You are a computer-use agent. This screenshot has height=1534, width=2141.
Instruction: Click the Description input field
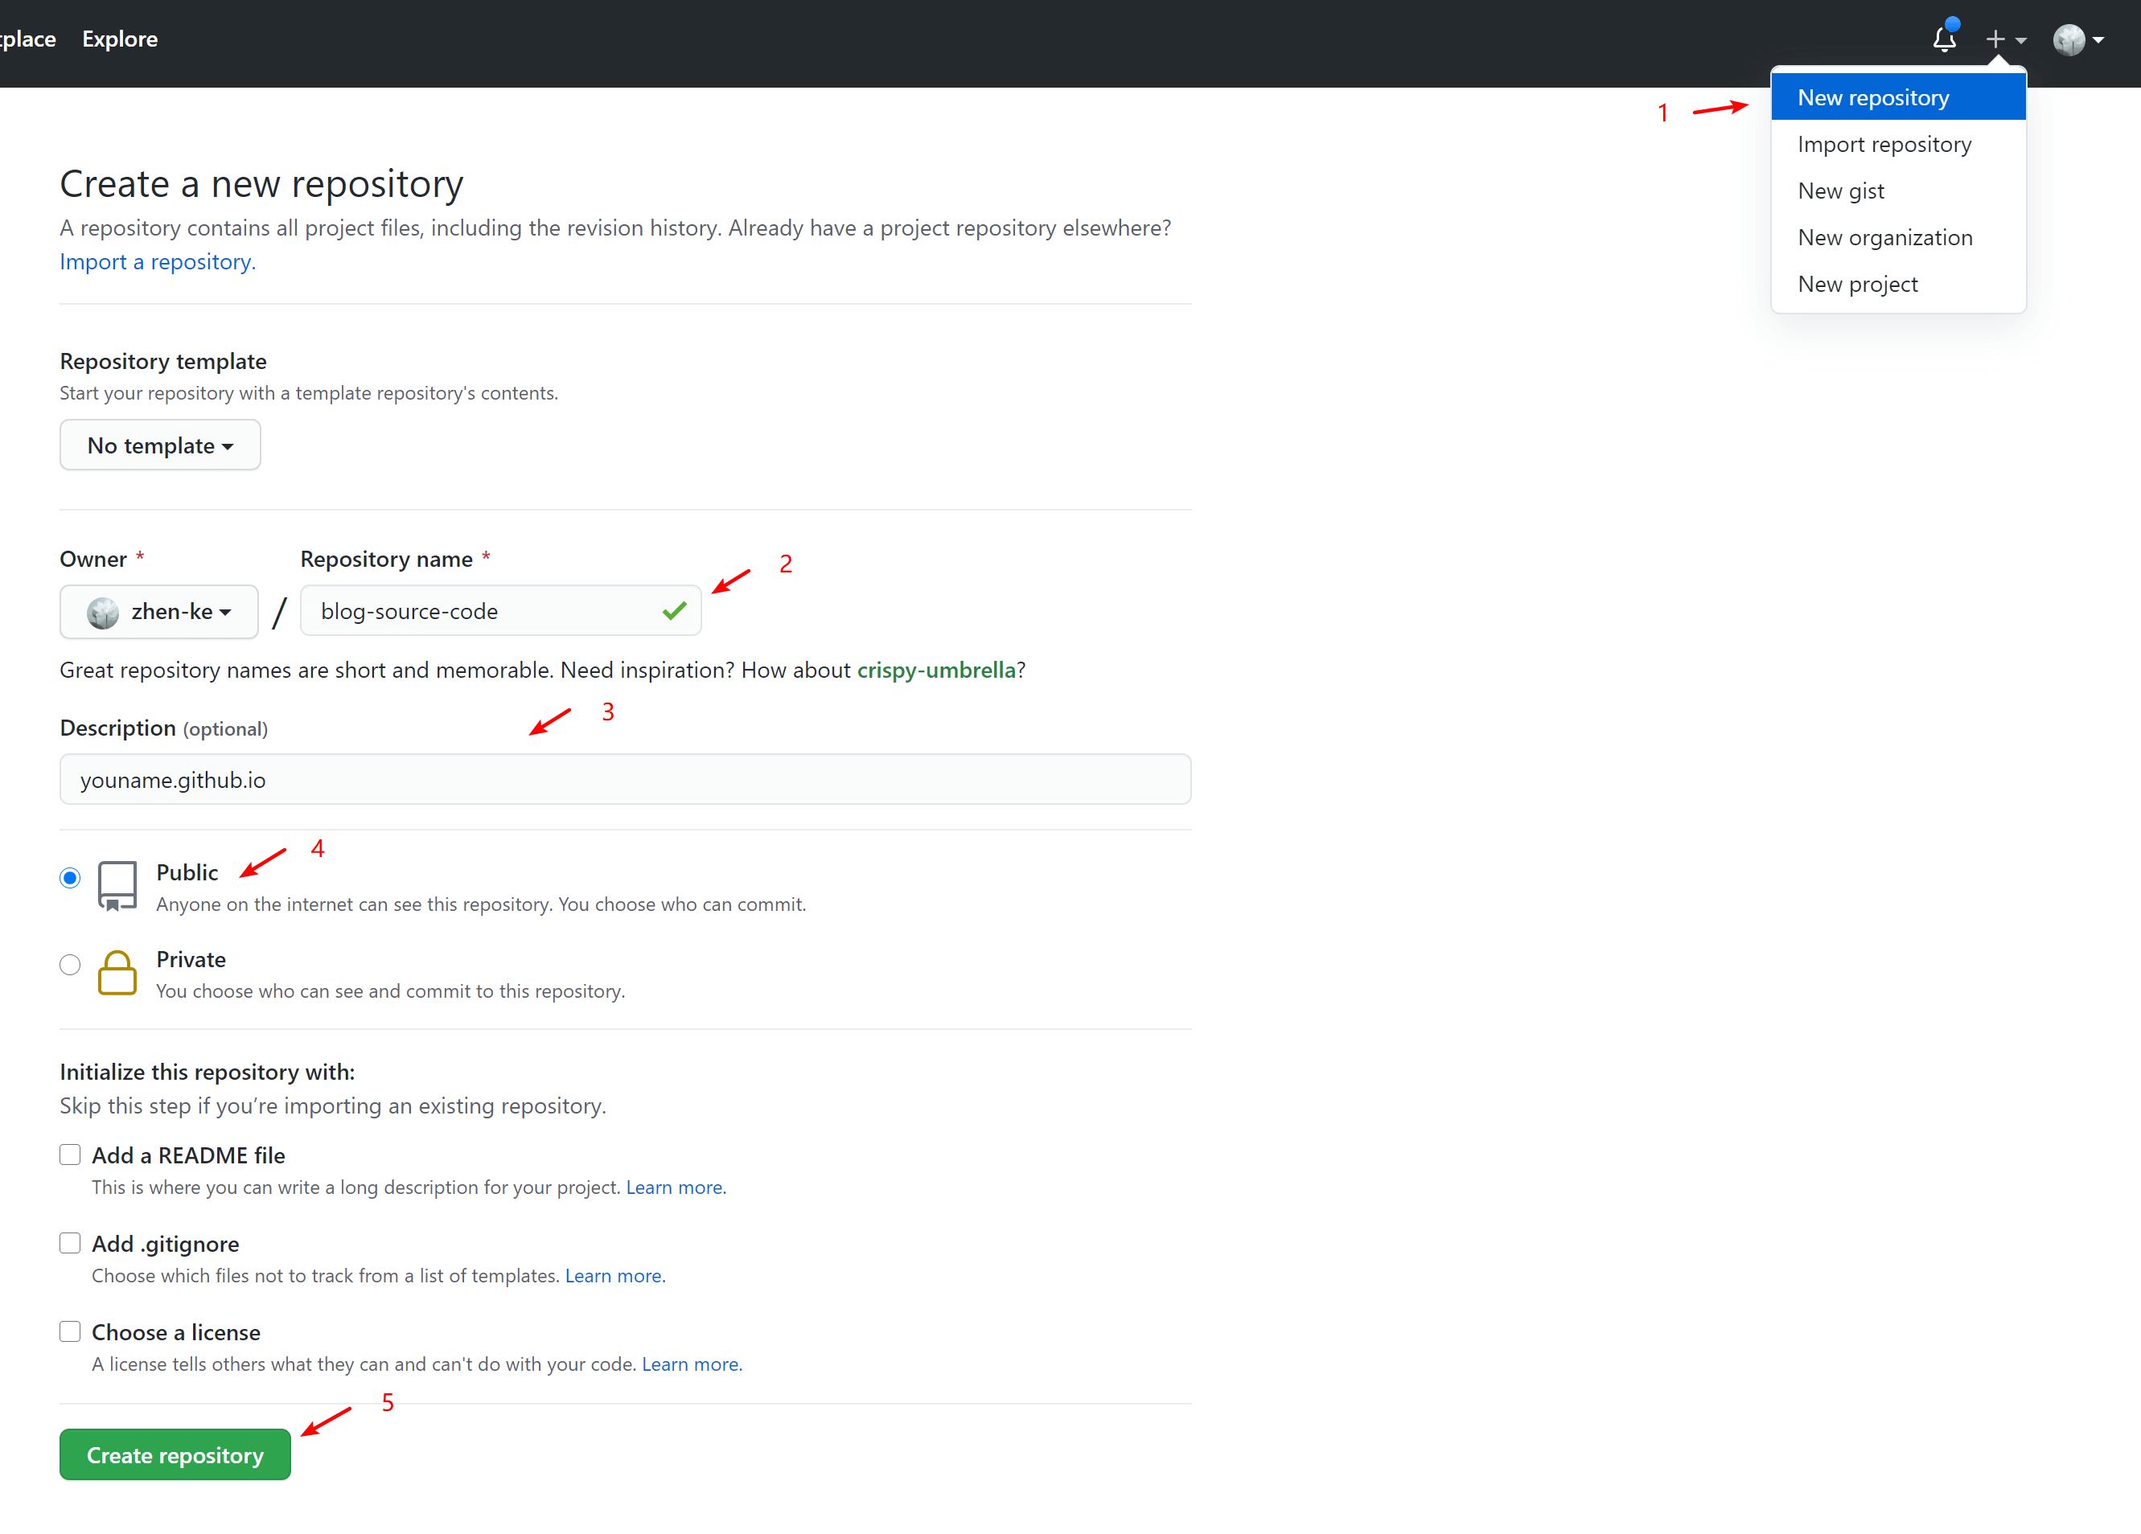[x=625, y=779]
